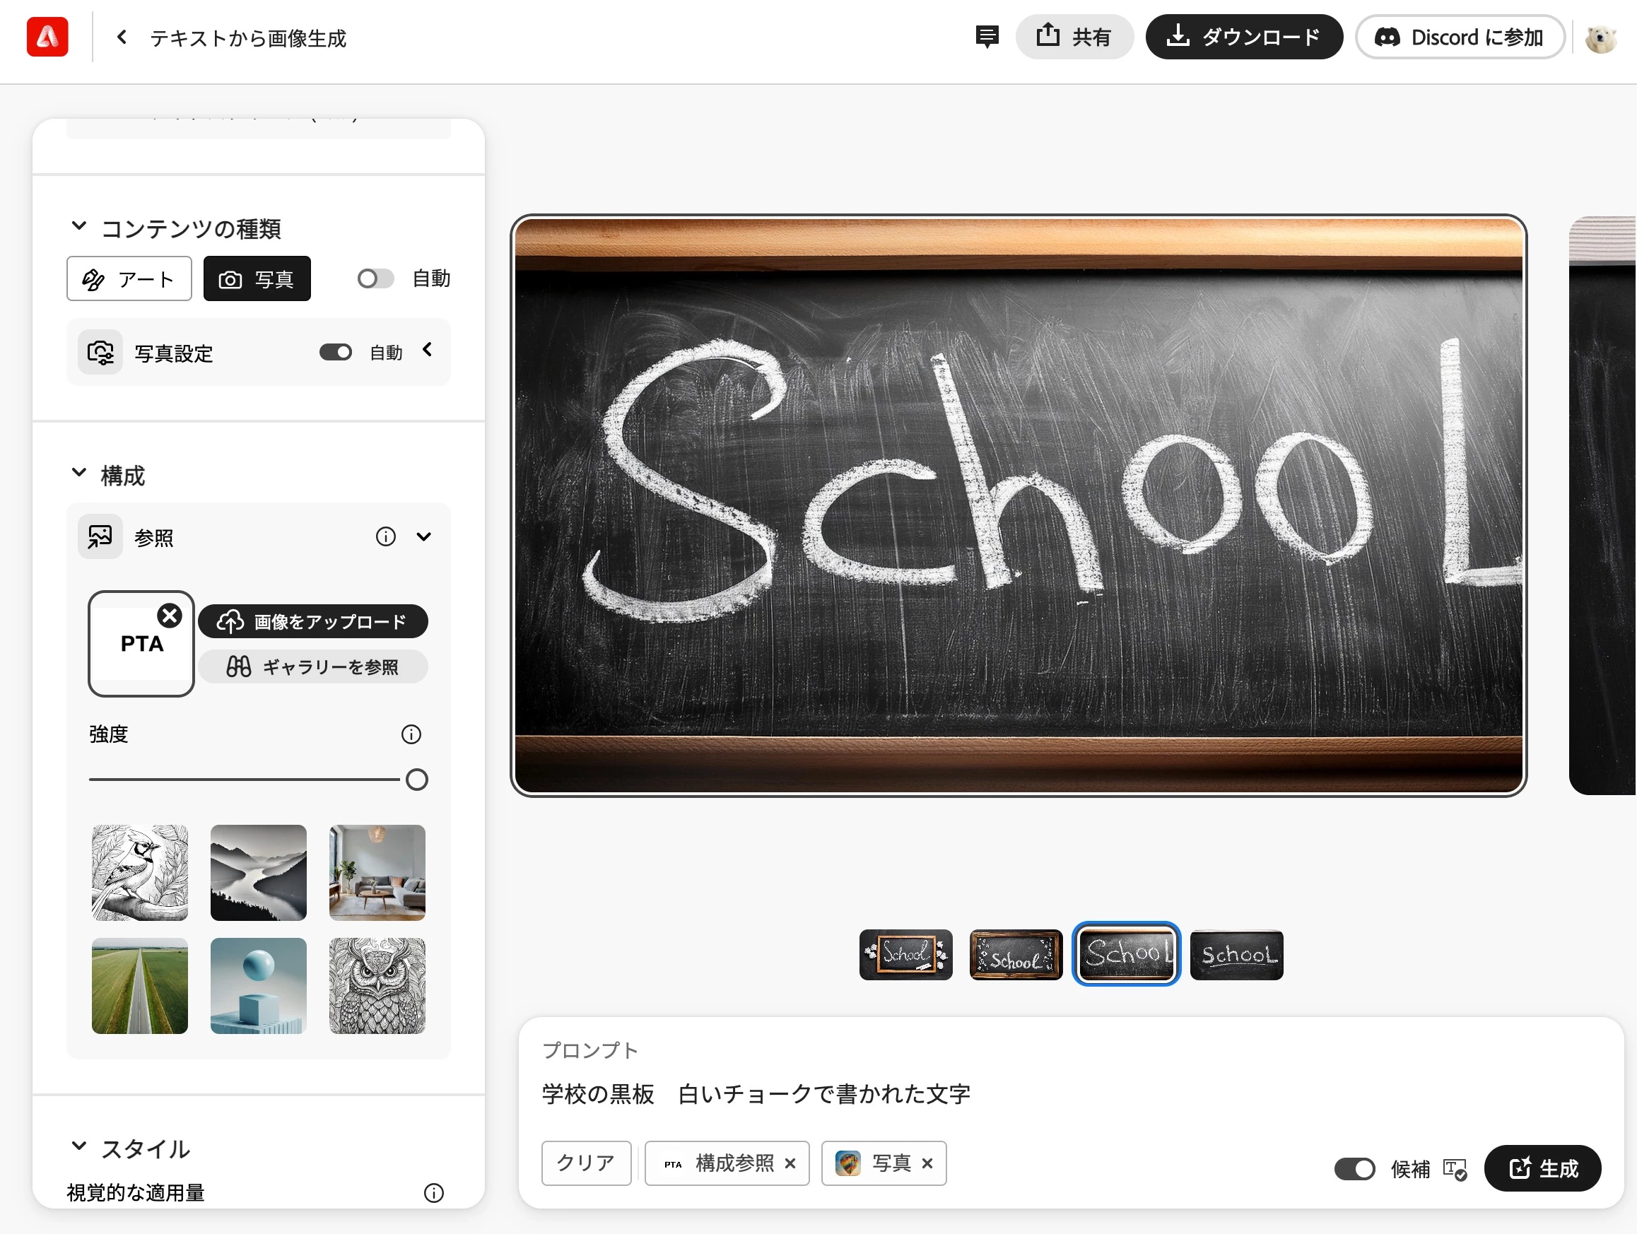Show info for 強度 strength
1637x1234 pixels.
411,734
